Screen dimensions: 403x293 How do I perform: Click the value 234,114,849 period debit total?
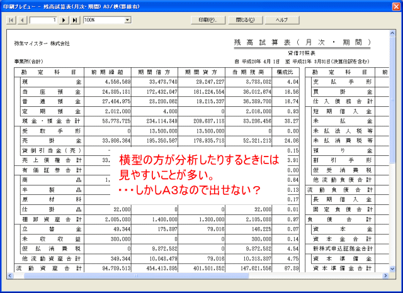pyautogui.click(x=162, y=121)
